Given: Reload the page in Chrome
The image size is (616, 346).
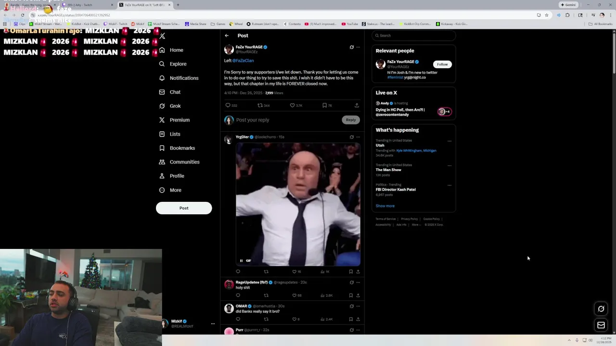Looking at the screenshot, I should (23, 15).
